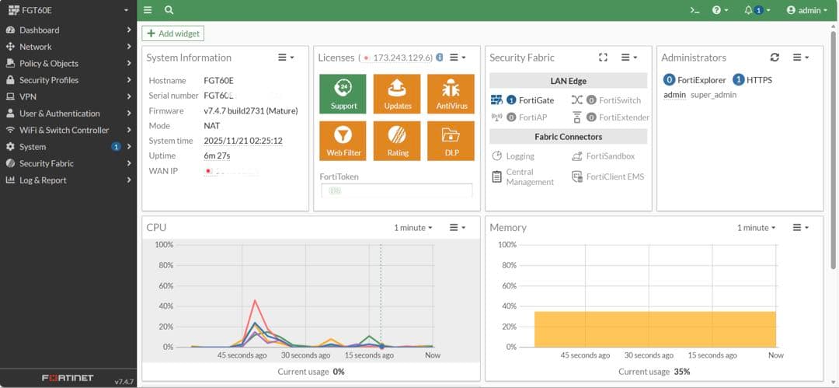The width and height of the screenshot is (839, 388).
Task: Click the CPU usage line chart
Action: coord(305,295)
